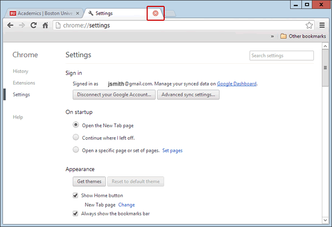Click Change link for New Tab page

[x=126, y=205]
